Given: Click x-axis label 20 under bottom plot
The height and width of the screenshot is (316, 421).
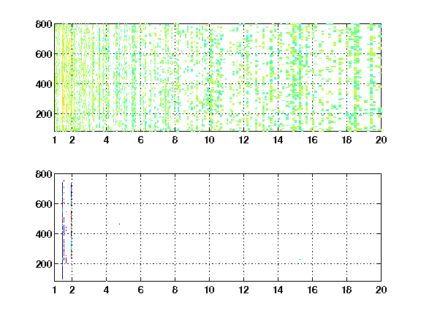Looking at the screenshot, I should pos(381,290).
